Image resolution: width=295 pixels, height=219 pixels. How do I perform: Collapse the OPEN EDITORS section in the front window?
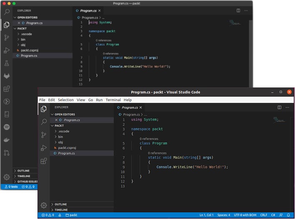64,114
